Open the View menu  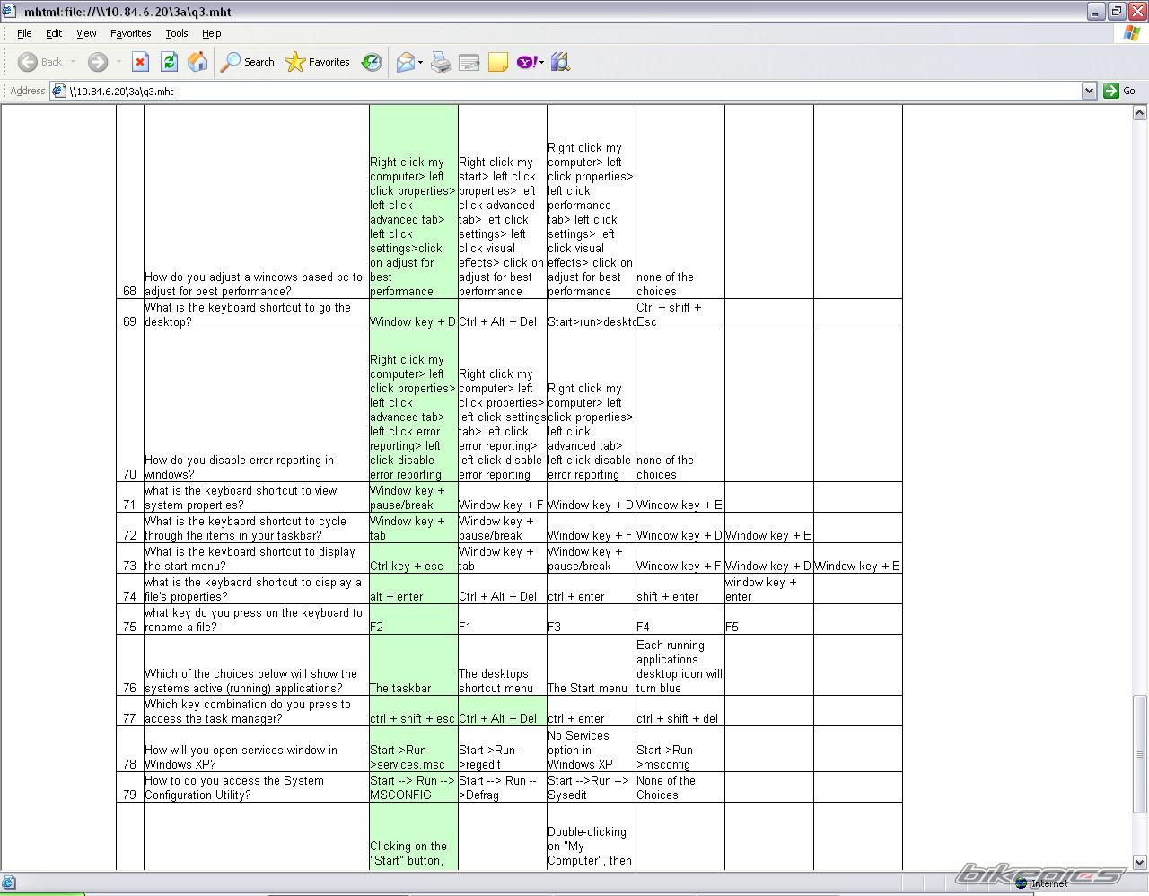[86, 33]
